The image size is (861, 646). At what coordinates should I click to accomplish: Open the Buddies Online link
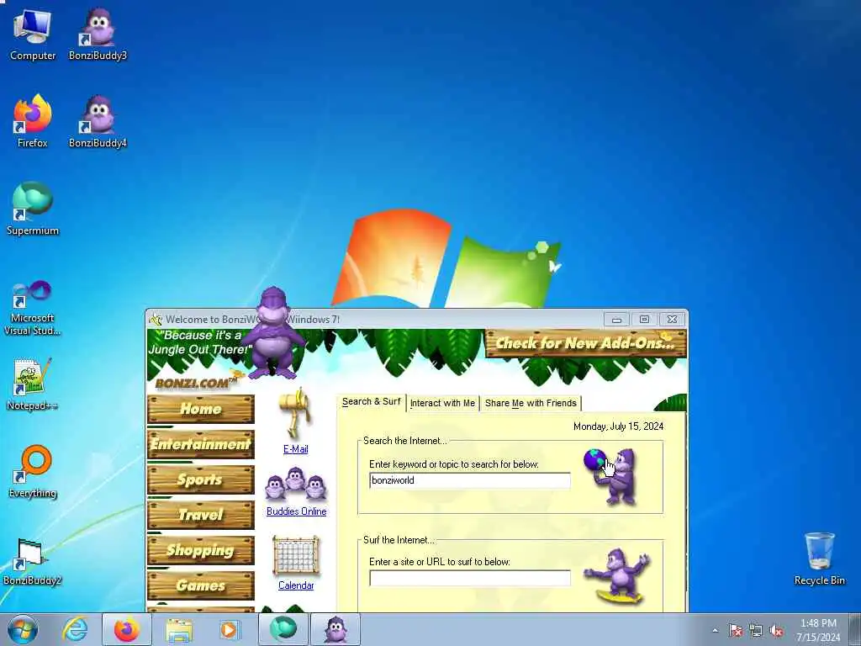[297, 511]
